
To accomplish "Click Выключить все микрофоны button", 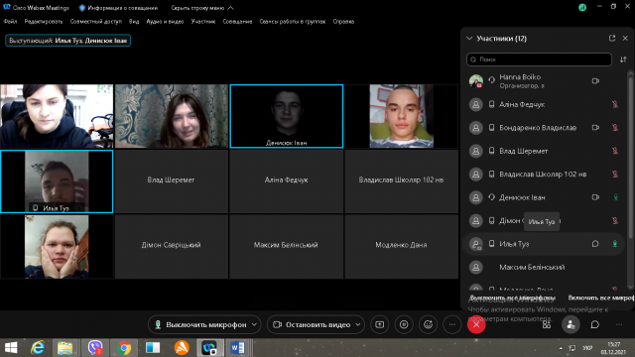I will click(512, 297).
